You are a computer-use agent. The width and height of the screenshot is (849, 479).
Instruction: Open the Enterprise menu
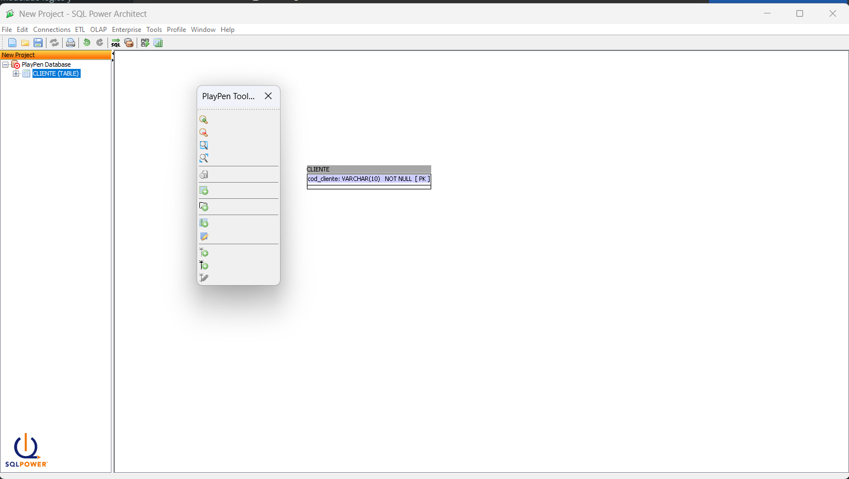click(127, 30)
